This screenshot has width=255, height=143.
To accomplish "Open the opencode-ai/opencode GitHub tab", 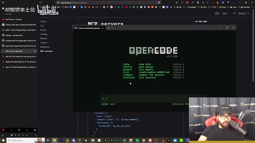I will [19, 46].
